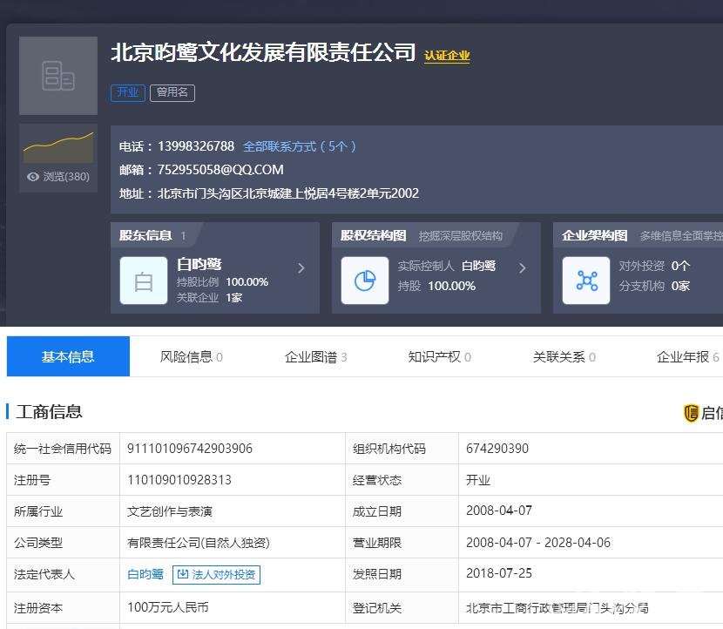Click the 经营状态 value 开业 in table
Image resolution: width=723 pixels, height=629 pixels.
(x=477, y=480)
